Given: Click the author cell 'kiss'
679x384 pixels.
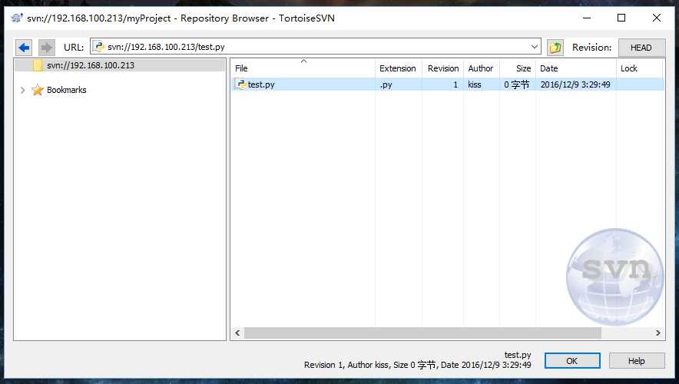Looking at the screenshot, I should tap(475, 84).
